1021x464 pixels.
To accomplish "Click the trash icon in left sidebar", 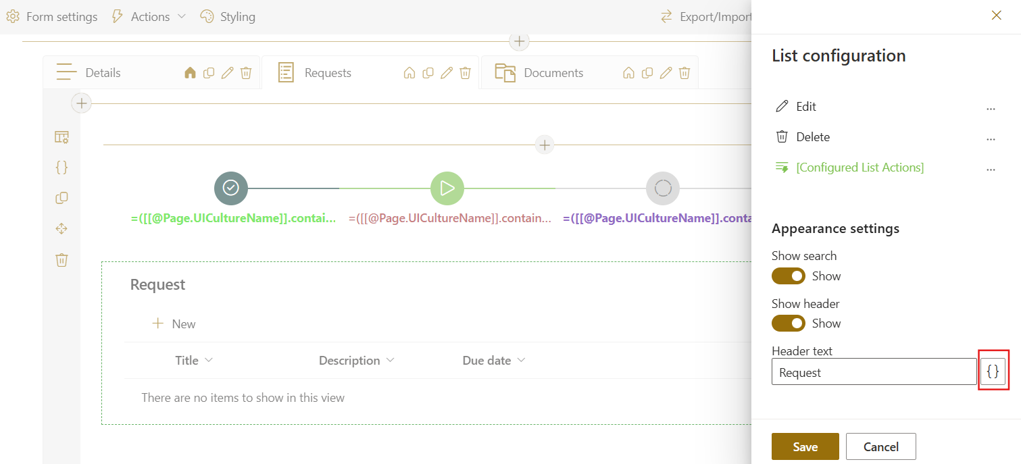I will pos(61,260).
